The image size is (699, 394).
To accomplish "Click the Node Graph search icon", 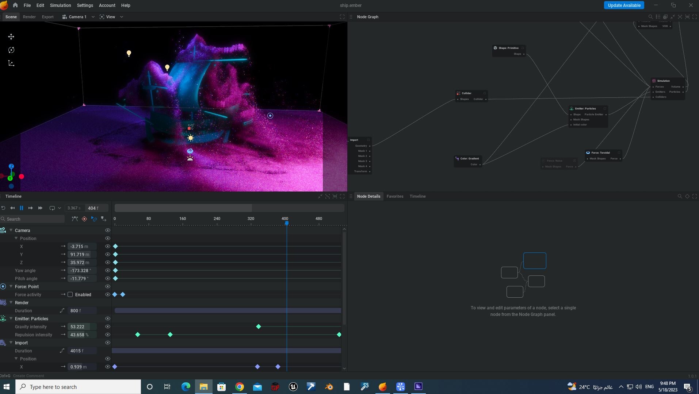I will 650,17.
